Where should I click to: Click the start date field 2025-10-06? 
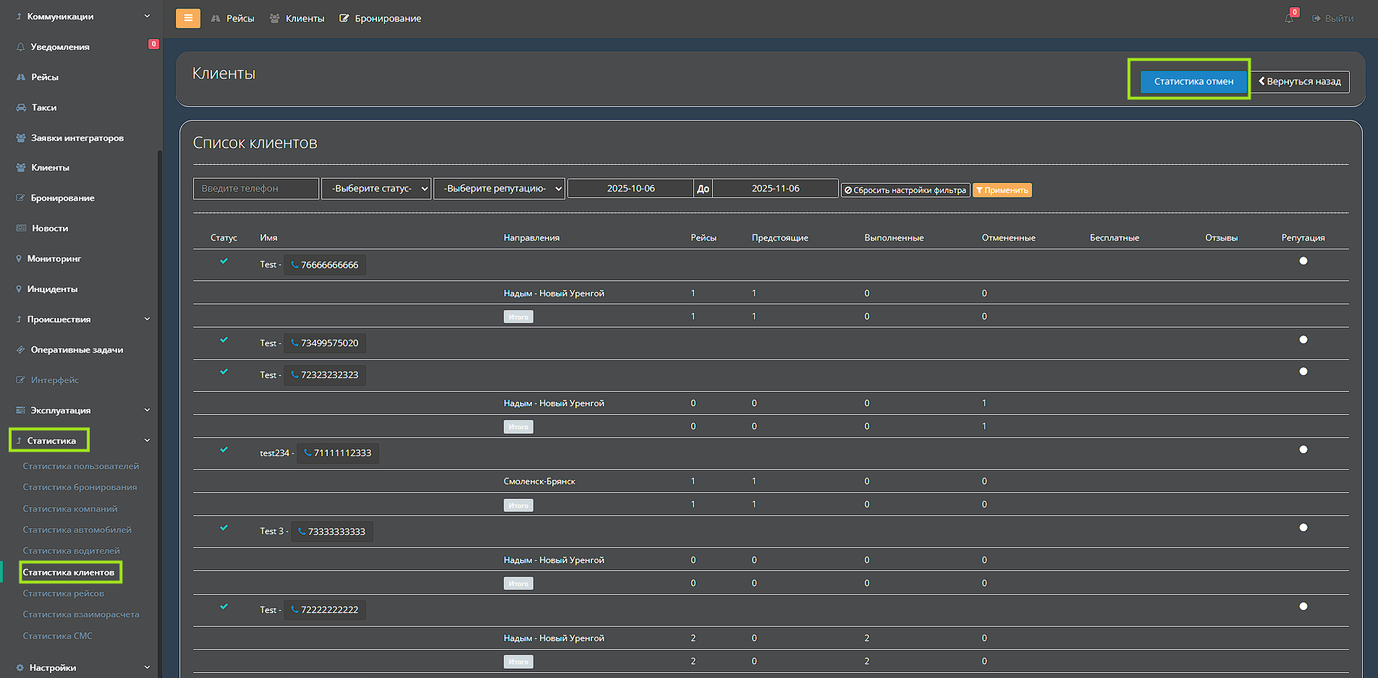(x=630, y=189)
